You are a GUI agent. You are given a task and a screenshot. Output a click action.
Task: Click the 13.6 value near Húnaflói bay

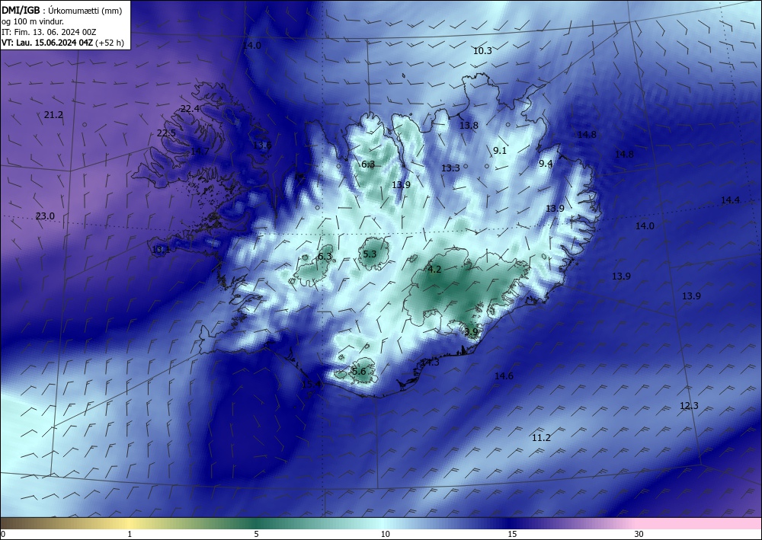pos(262,145)
